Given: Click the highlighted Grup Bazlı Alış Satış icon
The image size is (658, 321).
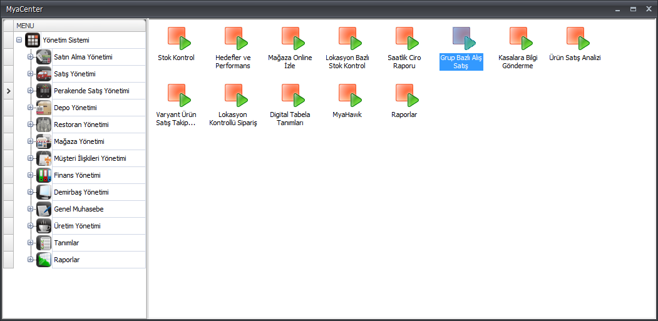Looking at the screenshot, I should (465, 39).
